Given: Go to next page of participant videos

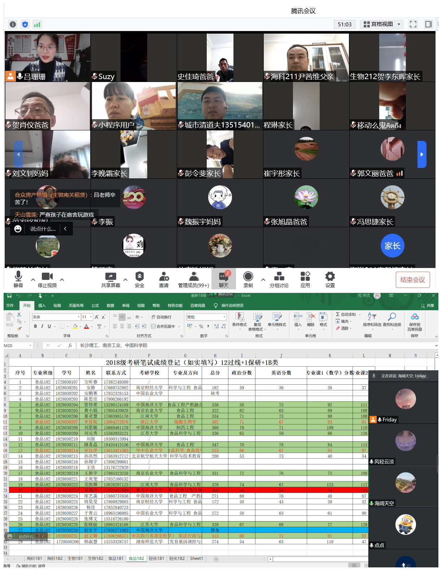Looking at the screenshot, I should coord(421,154).
